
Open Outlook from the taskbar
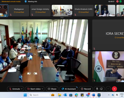[x=65, y=95]
